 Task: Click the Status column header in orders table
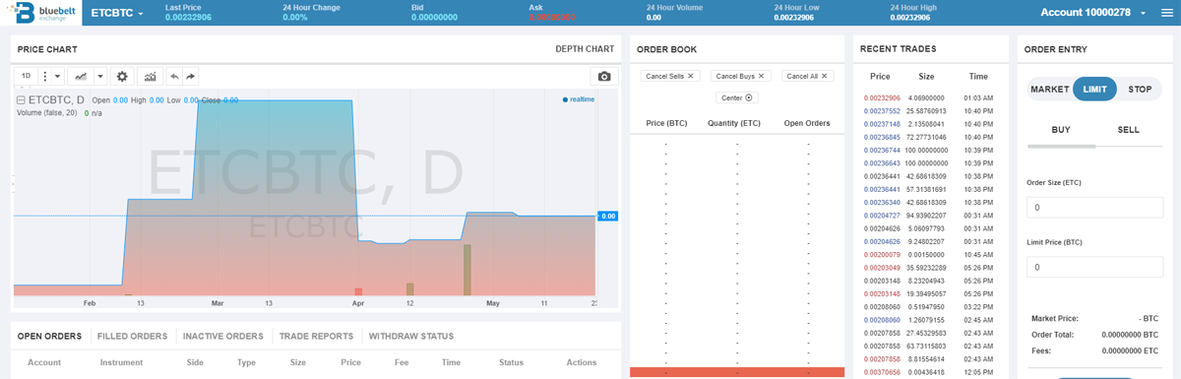pyautogui.click(x=511, y=362)
